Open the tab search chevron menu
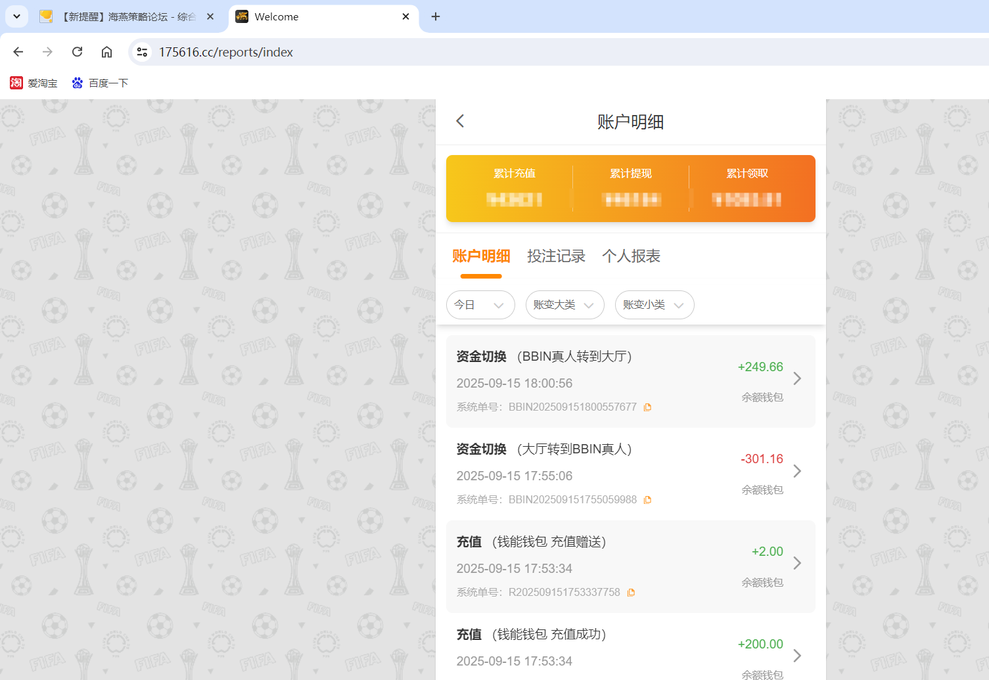This screenshot has height=680, width=989. click(16, 16)
